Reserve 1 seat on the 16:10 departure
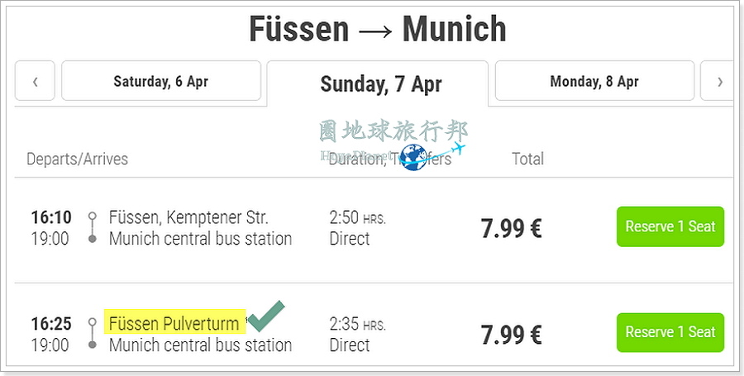The width and height of the screenshot is (744, 376). [670, 226]
